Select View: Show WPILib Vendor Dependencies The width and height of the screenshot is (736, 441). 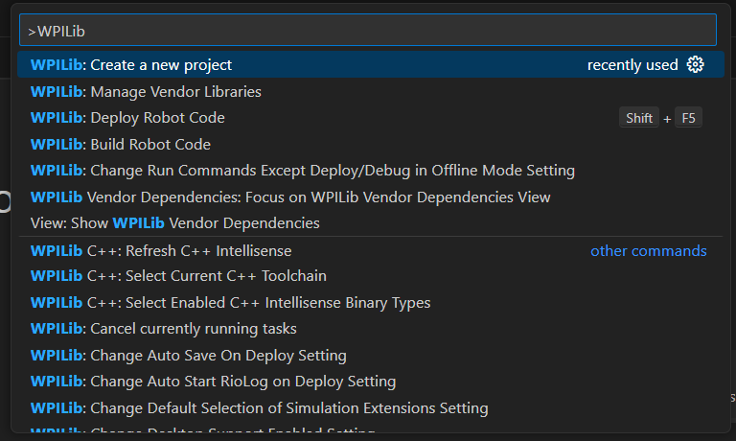coord(175,222)
